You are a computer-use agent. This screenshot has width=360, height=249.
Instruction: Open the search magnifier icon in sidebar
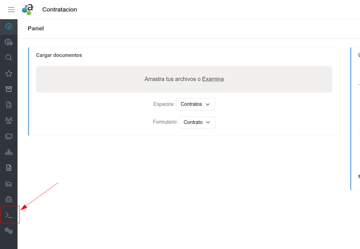pyautogui.click(x=9, y=58)
